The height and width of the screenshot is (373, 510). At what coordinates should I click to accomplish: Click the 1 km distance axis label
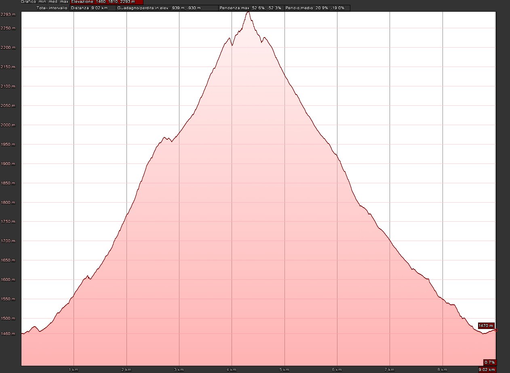(x=73, y=369)
